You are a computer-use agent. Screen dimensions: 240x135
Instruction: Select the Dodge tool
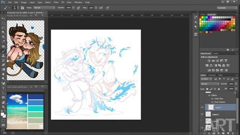[x=3, y=79]
